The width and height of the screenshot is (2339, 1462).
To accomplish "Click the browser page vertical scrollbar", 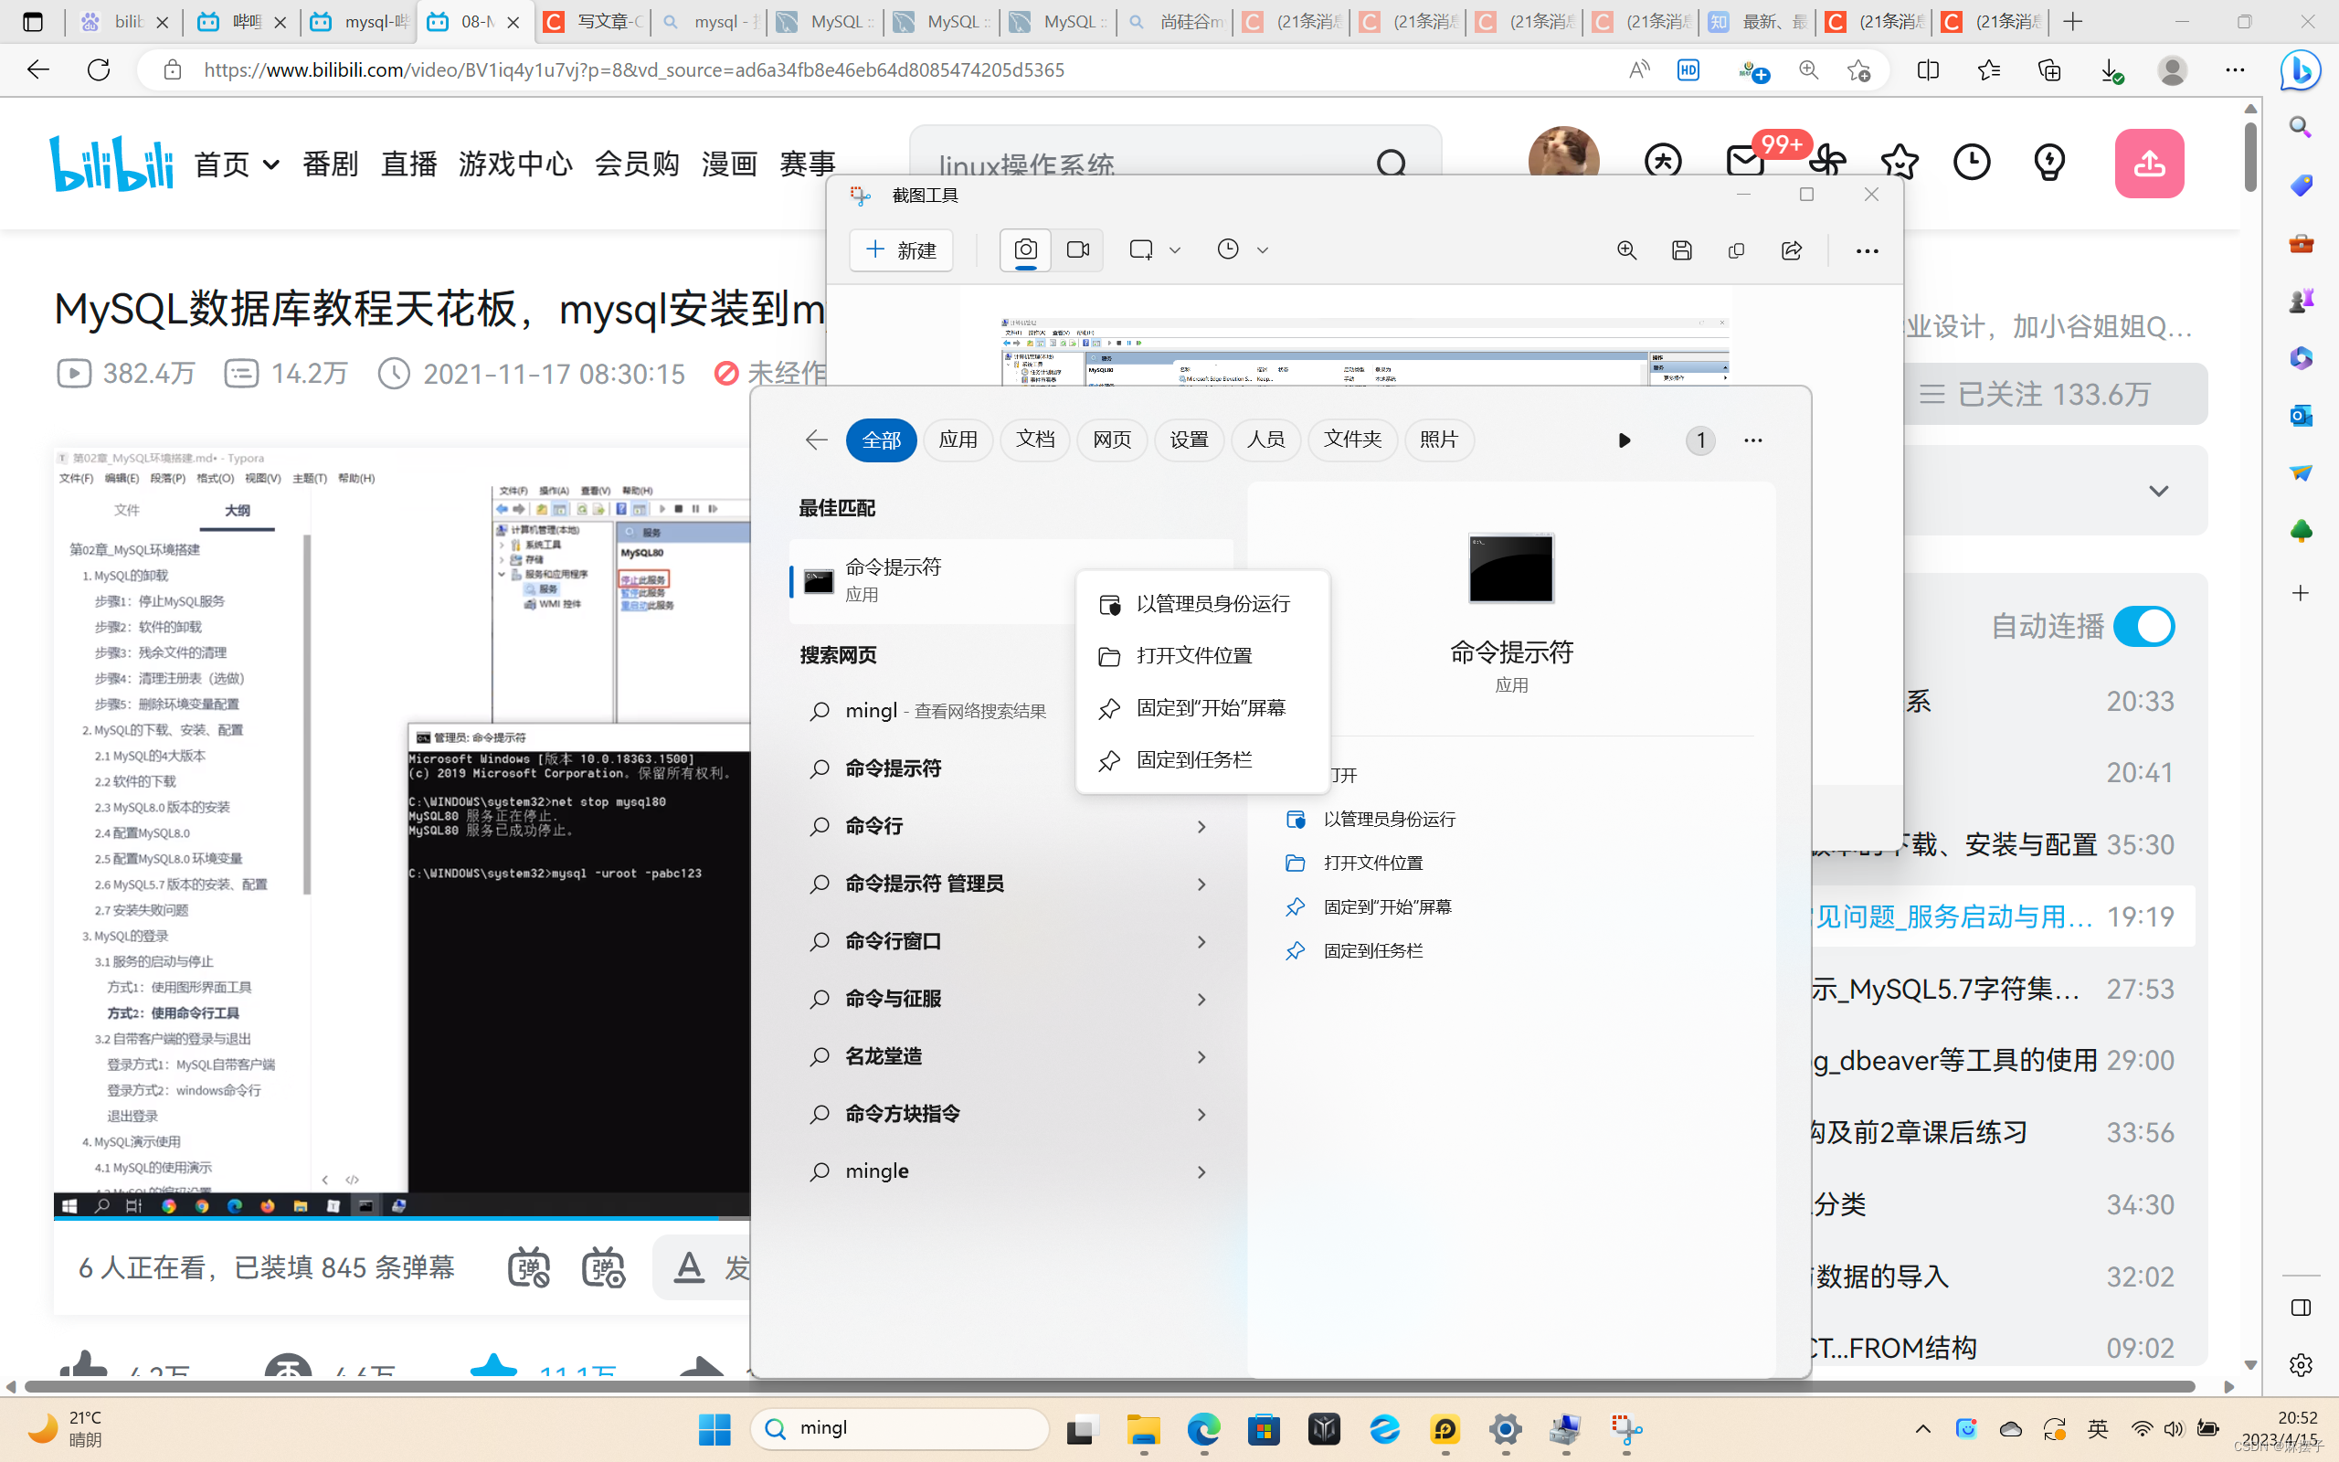I will tap(2251, 157).
